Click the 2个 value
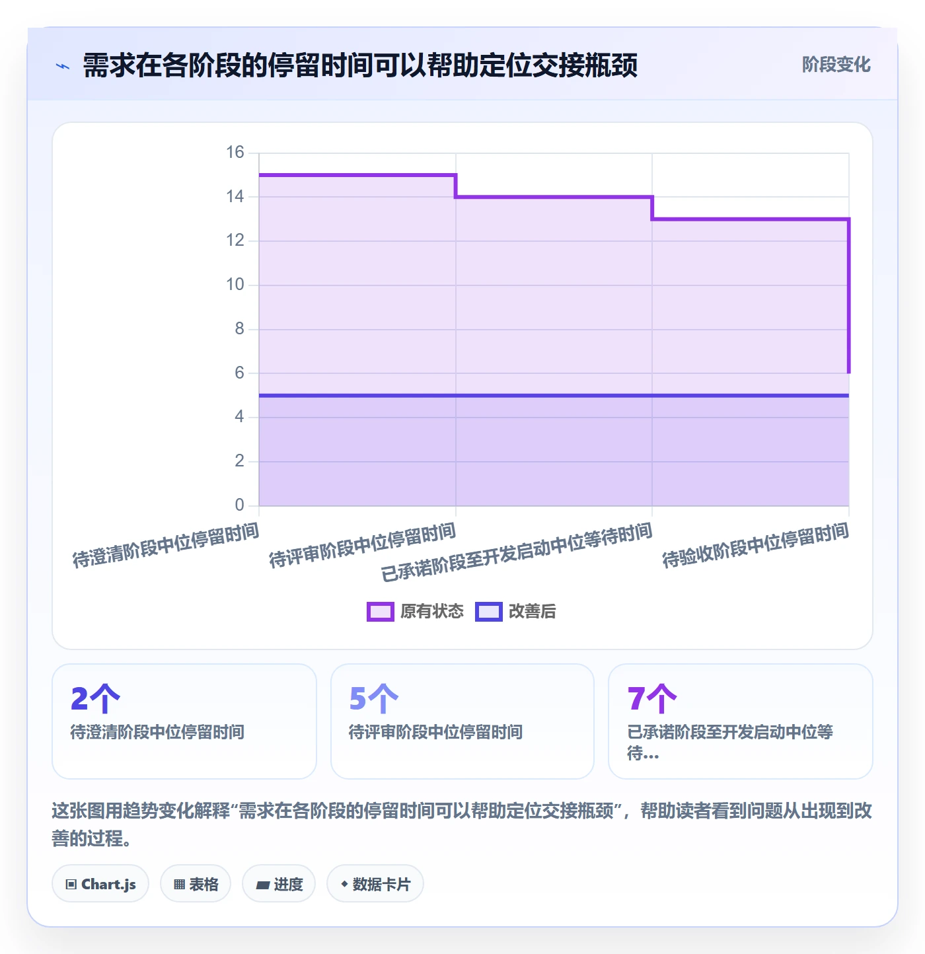 click(95, 699)
